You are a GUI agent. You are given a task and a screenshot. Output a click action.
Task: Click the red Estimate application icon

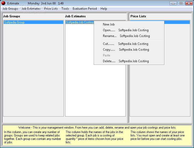pyautogui.click(x=3, y=3)
